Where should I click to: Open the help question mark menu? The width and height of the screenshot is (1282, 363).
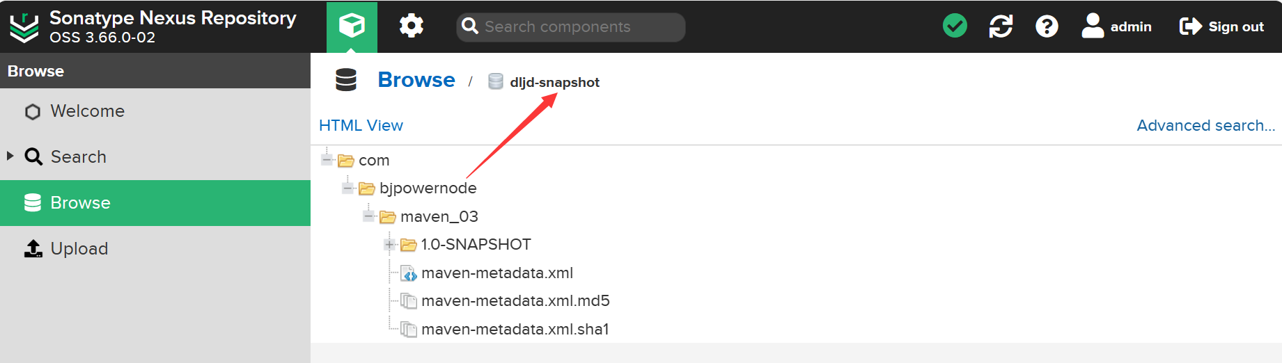[x=1047, y=26]
